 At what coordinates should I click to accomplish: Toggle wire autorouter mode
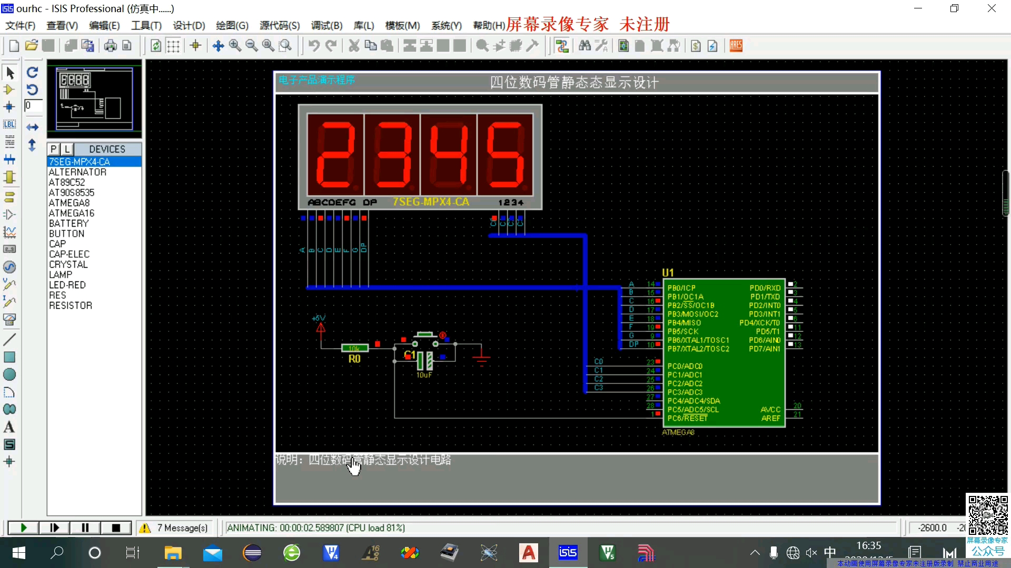563,46
